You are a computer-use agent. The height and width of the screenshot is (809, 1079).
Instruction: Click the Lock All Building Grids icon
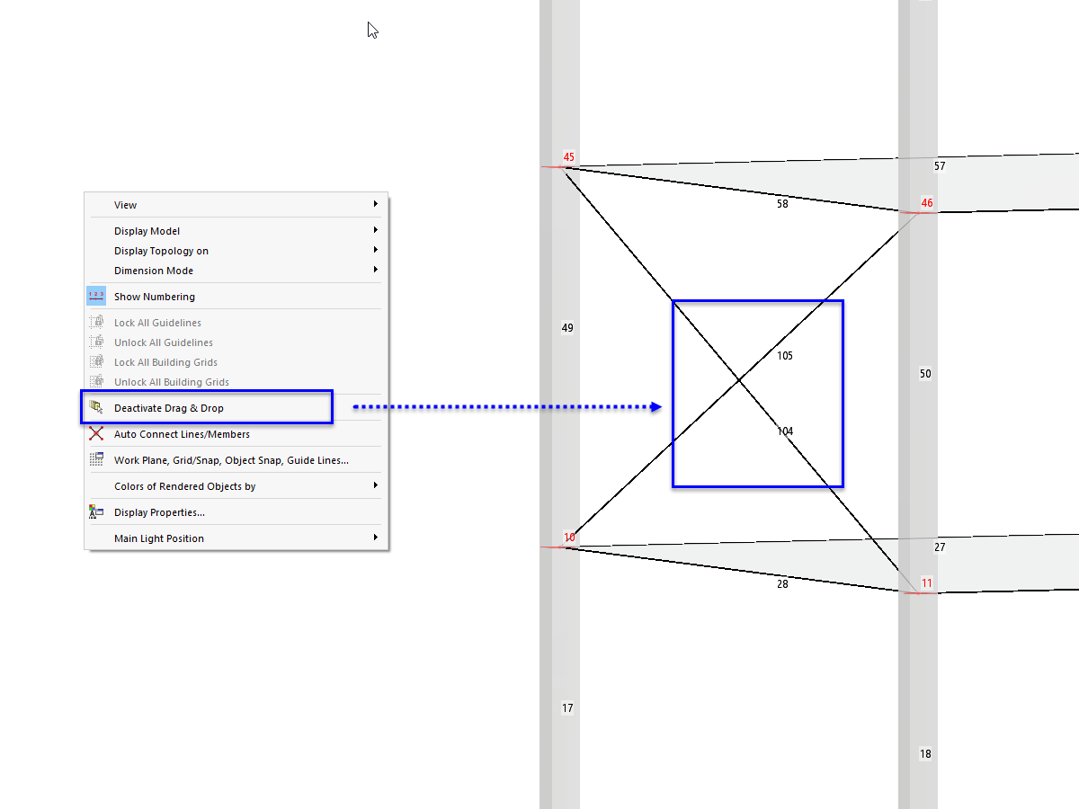click(95, 361)
